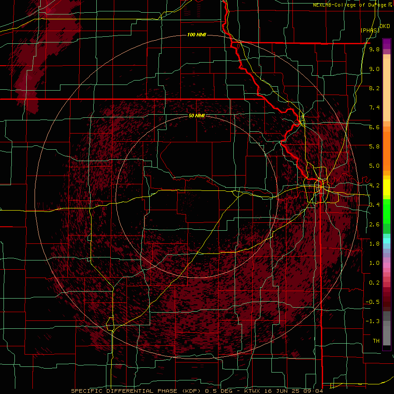Click the 5.8 scale value
The height and width of the screenshot is (394, 394).
coord(374,147)
